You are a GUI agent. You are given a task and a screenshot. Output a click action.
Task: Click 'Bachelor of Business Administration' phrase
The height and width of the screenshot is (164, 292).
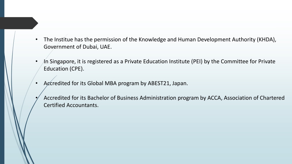[x=132, y=98]
